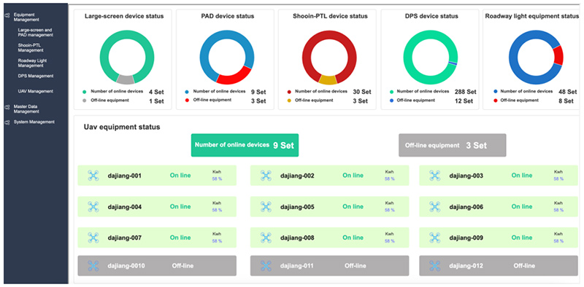Expand the Master Data Management menu
The image size is (584, 287).
click(x=26, y=109)
